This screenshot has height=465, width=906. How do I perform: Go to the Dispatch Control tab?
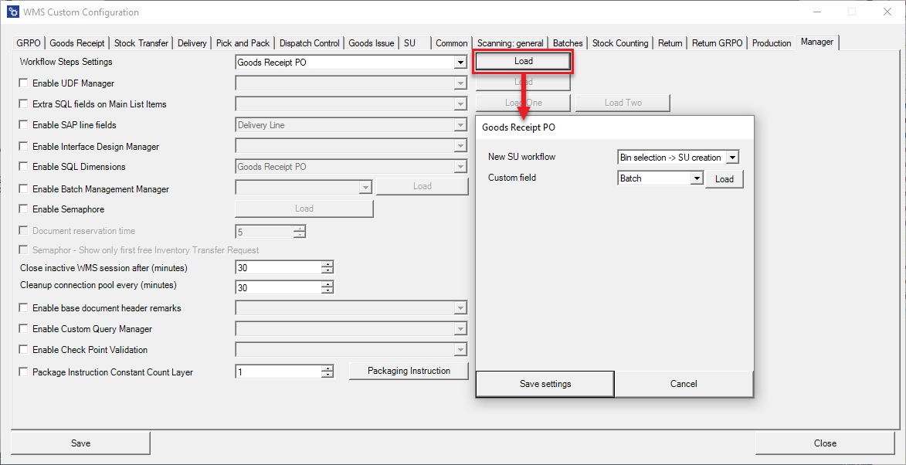point(309,43)
